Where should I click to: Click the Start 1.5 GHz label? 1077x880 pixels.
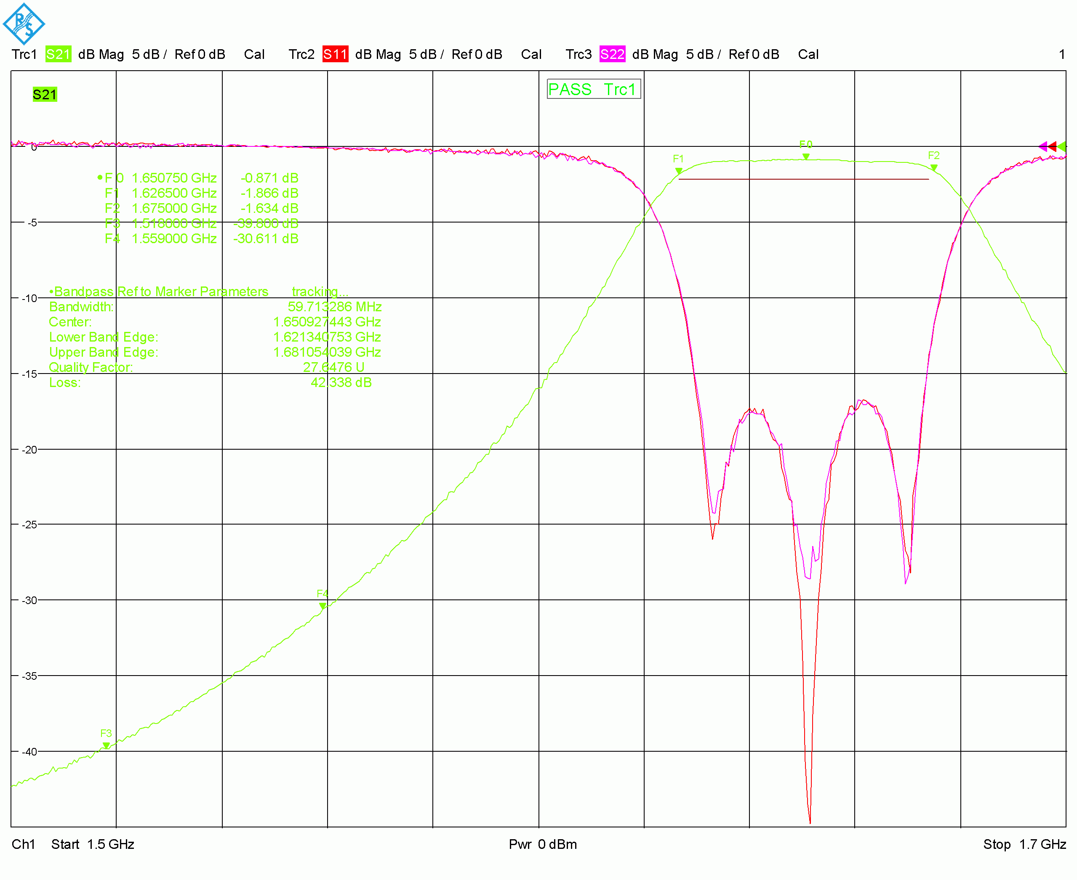(93, 844)
